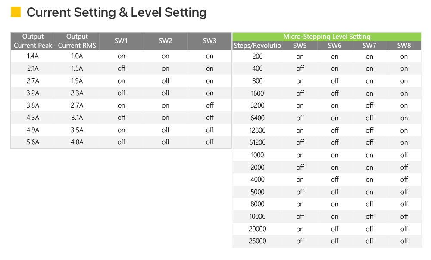Select the Output Current Peak column header
Viewport: 431px width, 260px height.
(x=33, y=41)
